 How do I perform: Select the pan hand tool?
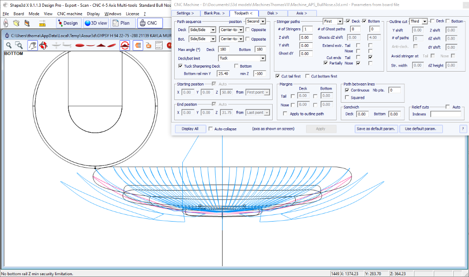tap(33, 45)
